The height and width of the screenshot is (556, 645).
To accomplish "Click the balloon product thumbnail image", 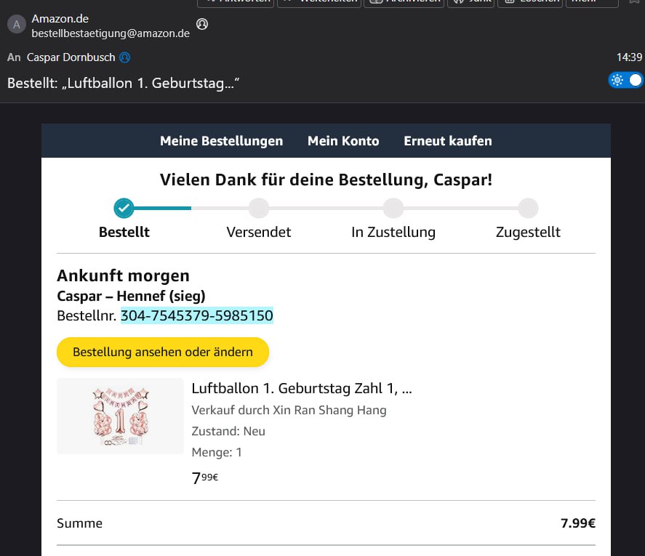I will (x=120, y=416).
